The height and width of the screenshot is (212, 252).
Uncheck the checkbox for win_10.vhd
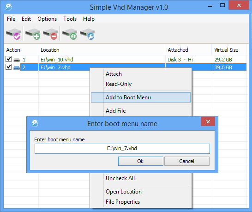8,59
